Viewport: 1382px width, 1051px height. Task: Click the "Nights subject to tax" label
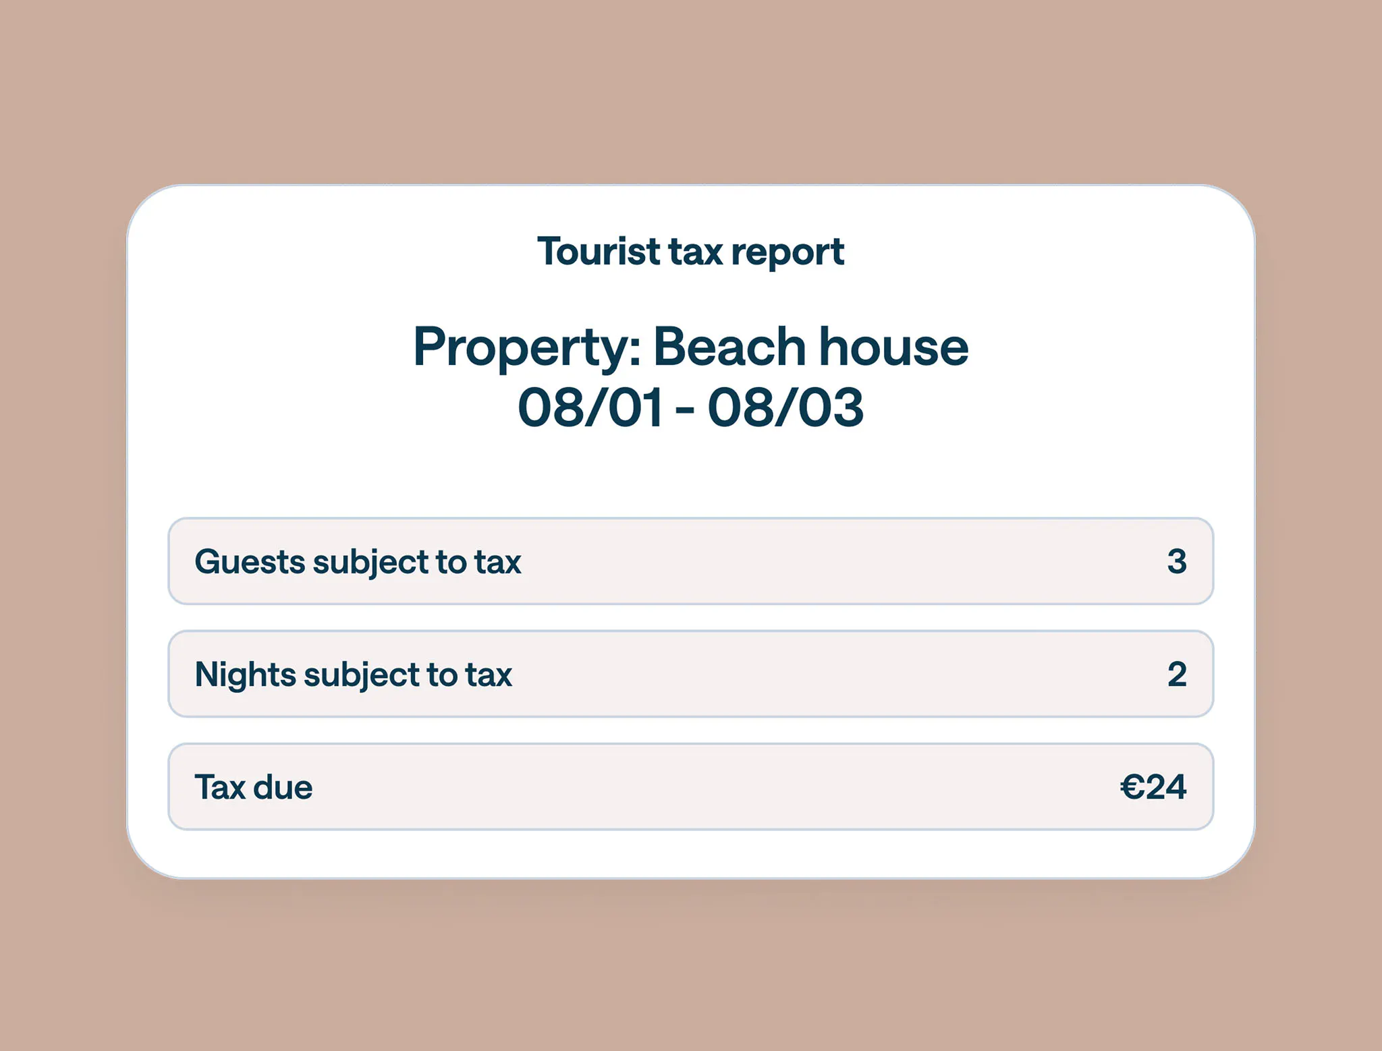[353, 674]
